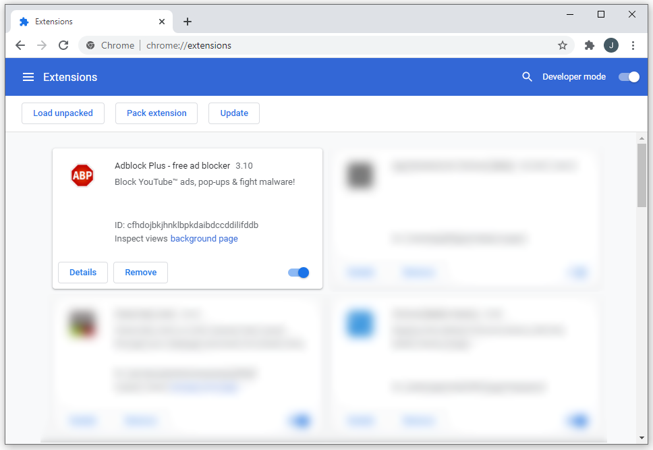Open Adblock Plus Details
The image size is (653, 450).
(83, 273)
